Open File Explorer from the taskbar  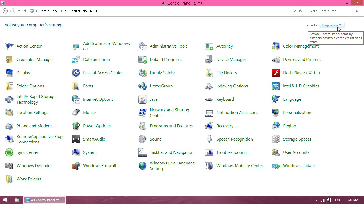pyautogui.click(x=17, y=200)
